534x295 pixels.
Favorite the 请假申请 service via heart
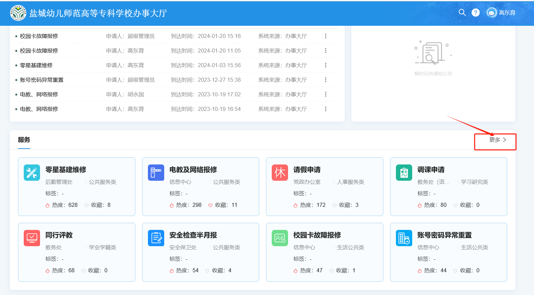(335, 205)
